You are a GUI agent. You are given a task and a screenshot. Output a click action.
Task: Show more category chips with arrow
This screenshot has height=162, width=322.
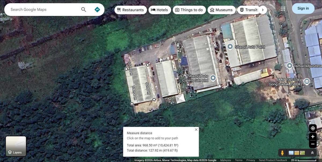(263, 10)
